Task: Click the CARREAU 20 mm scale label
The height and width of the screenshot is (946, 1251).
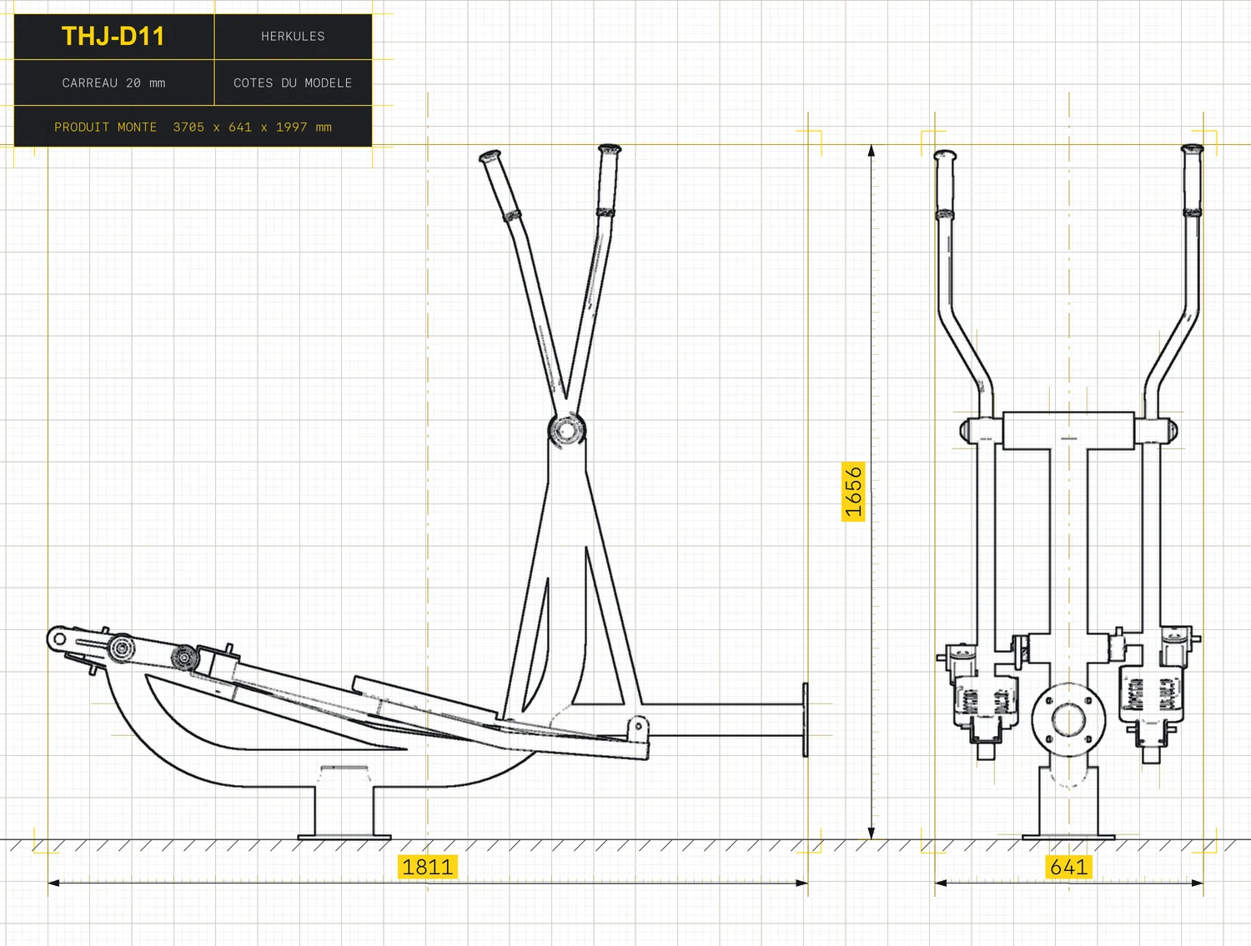Action: [x=113, y=83]
